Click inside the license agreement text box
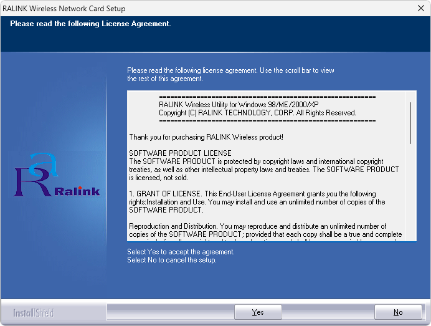The image size is (431, 326). pos(266,166)
